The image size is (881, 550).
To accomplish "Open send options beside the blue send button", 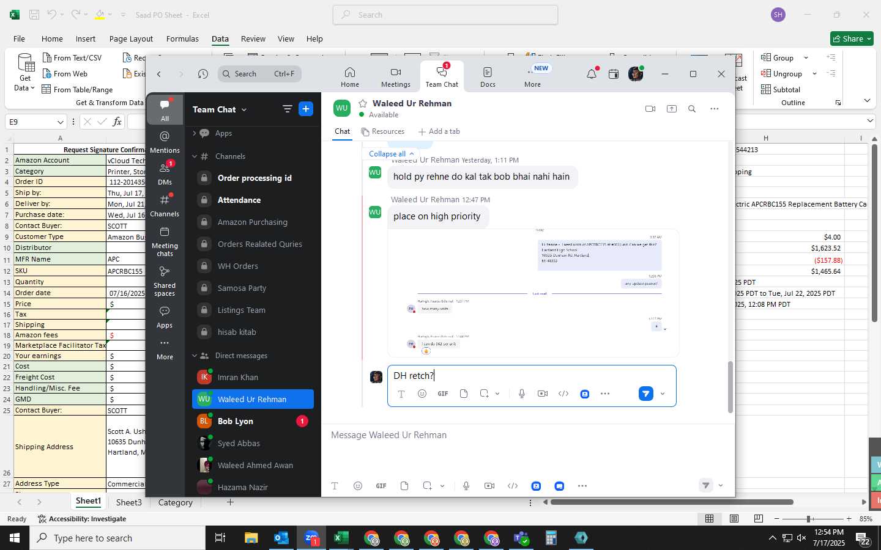I will coord(663,394).
